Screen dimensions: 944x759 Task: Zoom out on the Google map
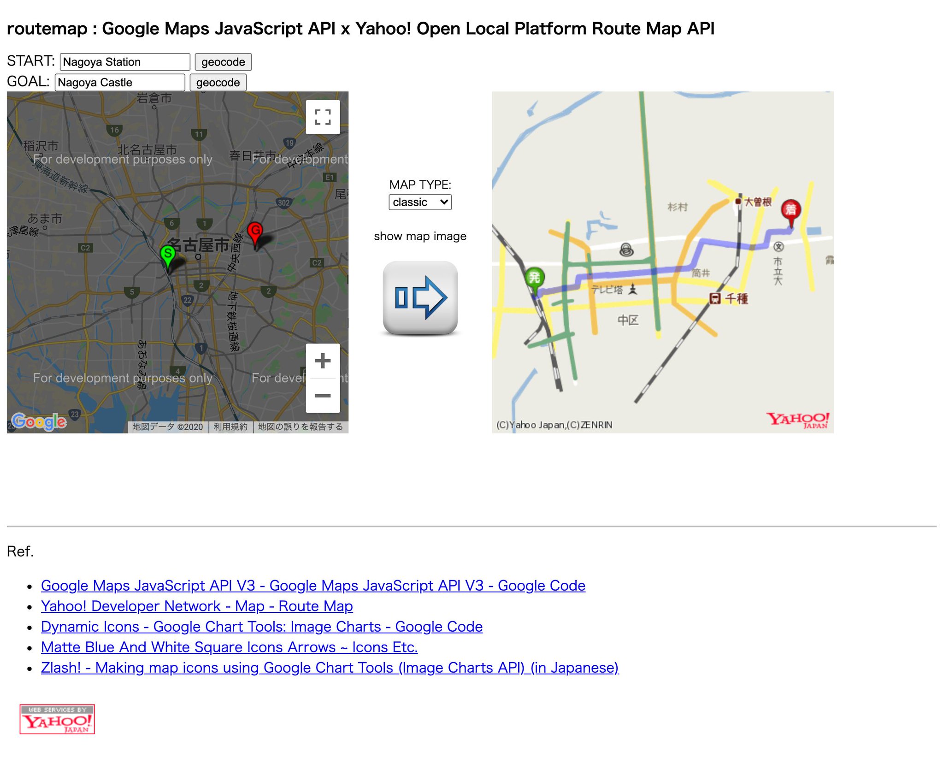point(323,396)
